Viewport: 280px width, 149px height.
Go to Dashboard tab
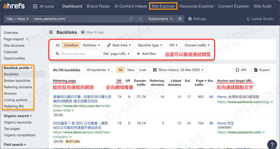pyautogui.click(x=72, y=6)
